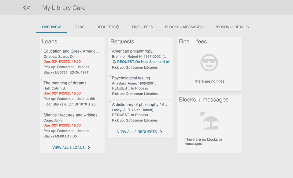Click Pick up: Gottesman Libraries under American philanthropy
This screenshot has width=293, height=178.
click(x=135, y=68)
